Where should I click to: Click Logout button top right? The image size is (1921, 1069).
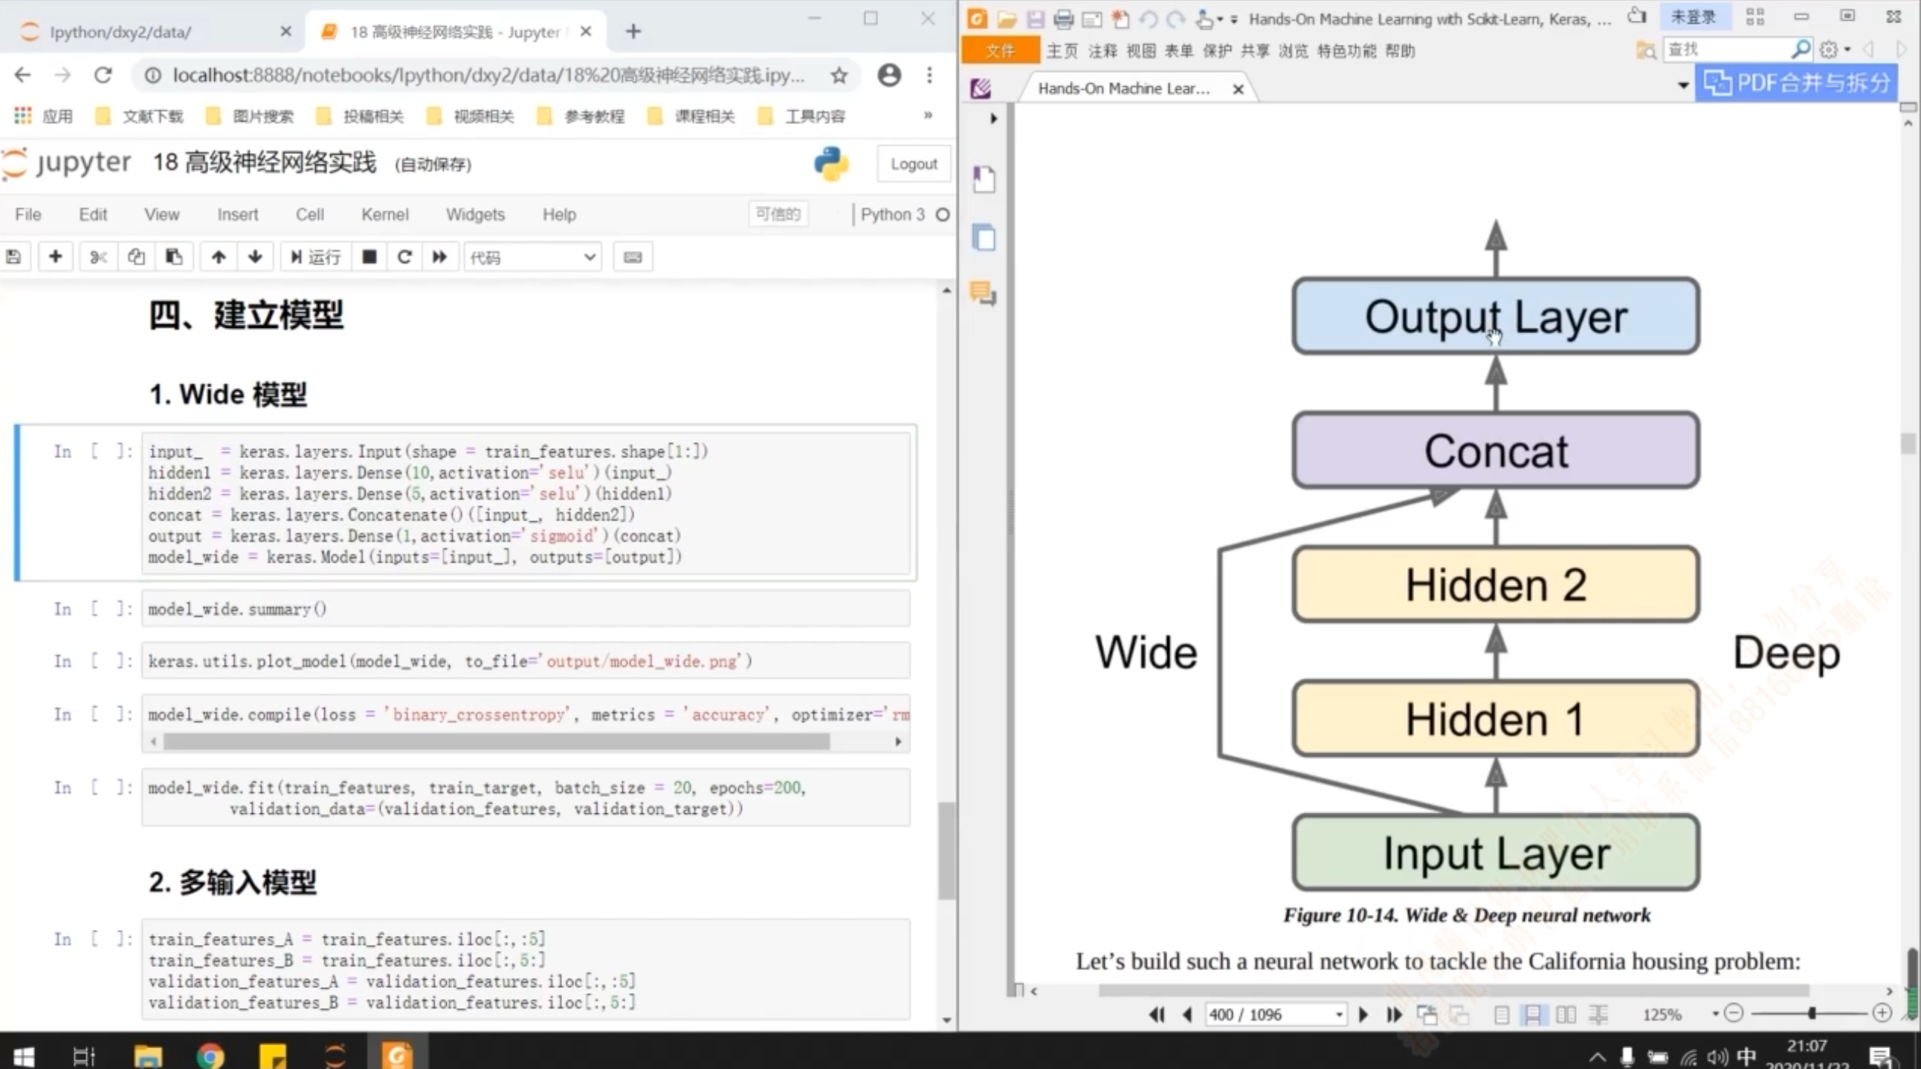tap(911, 164)
